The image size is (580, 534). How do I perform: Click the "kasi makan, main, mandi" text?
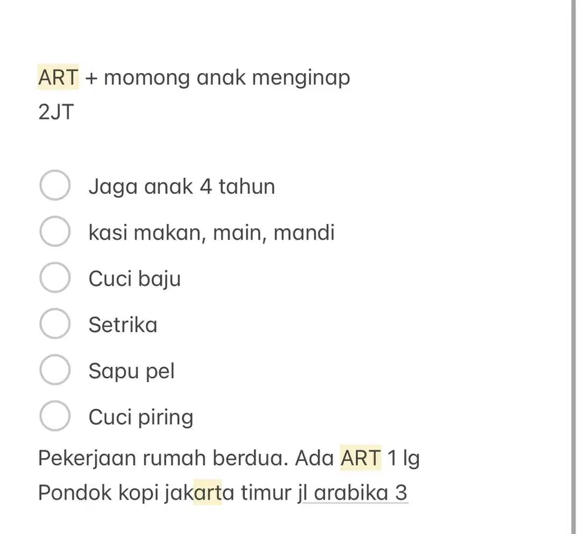211,233
